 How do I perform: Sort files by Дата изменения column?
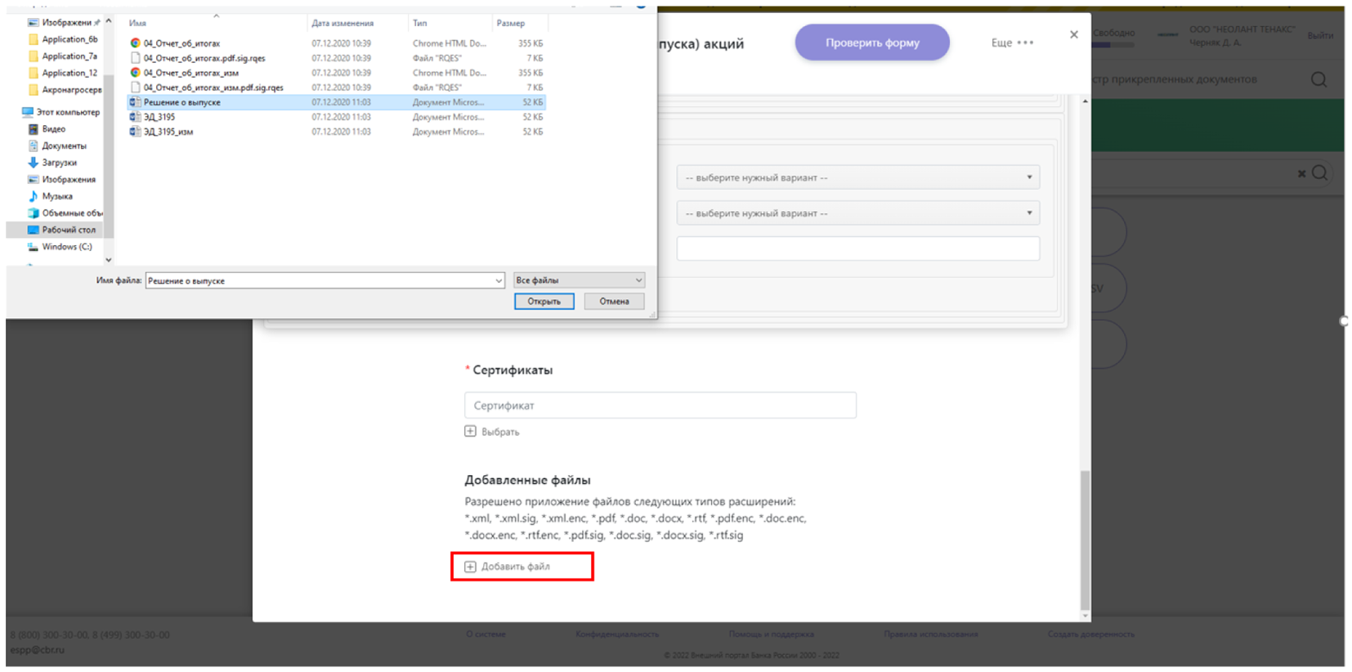[342, 23]
